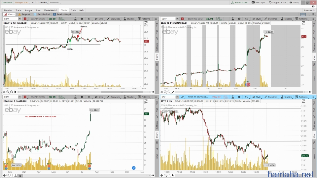
Task: Toggle the T&S side panel of top-left chart
Action: [x=157, y=32]
